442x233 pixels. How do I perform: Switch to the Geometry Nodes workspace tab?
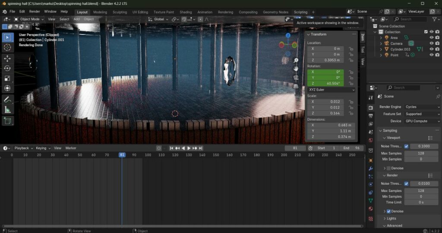pos(275,12)
